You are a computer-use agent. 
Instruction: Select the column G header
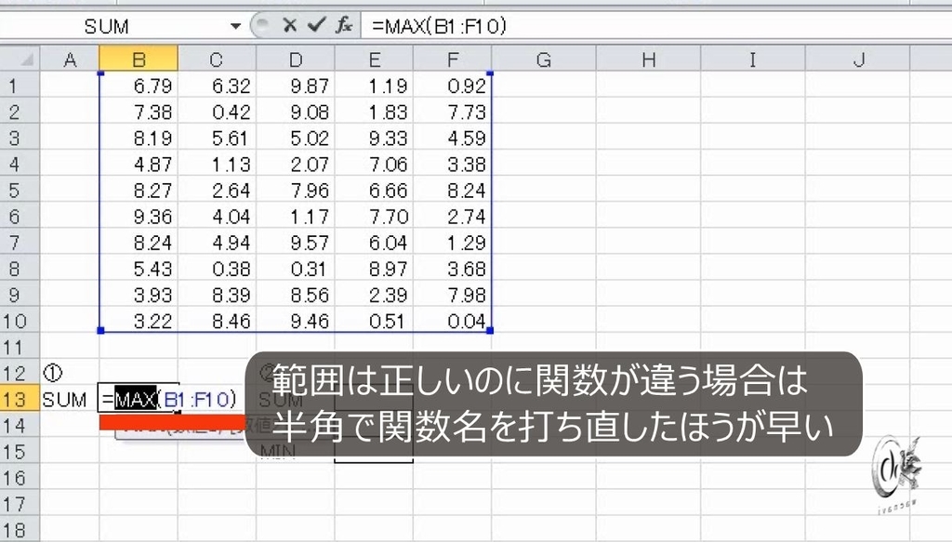point(544,59)
